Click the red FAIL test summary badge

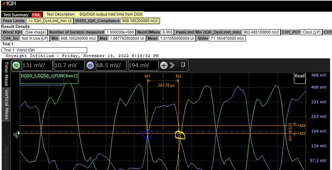(x=37, y=15)
